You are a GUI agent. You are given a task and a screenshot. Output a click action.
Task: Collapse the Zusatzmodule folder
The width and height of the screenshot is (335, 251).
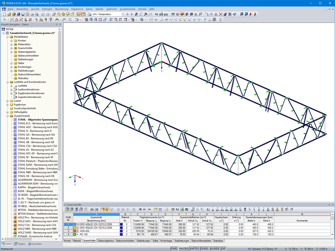[7, 116]
